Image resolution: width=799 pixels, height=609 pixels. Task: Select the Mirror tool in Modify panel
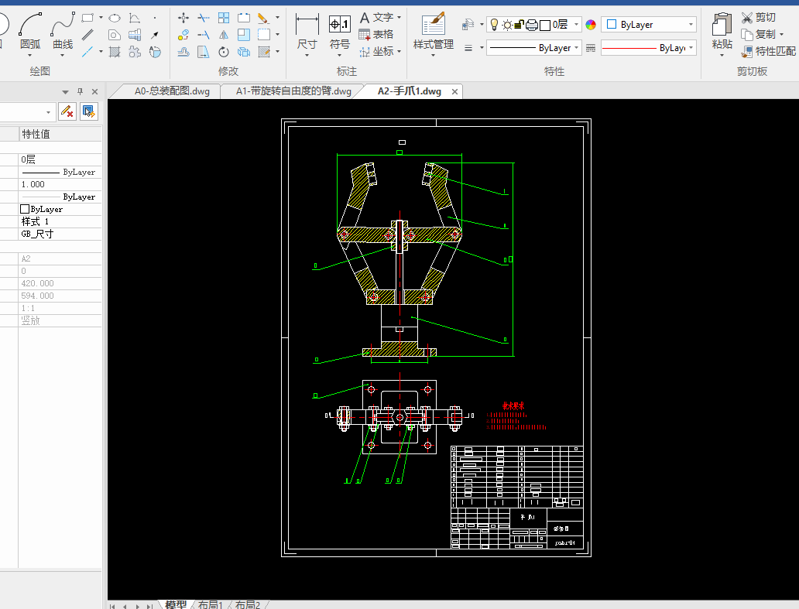pyautogui.click(x=224, y=35)
